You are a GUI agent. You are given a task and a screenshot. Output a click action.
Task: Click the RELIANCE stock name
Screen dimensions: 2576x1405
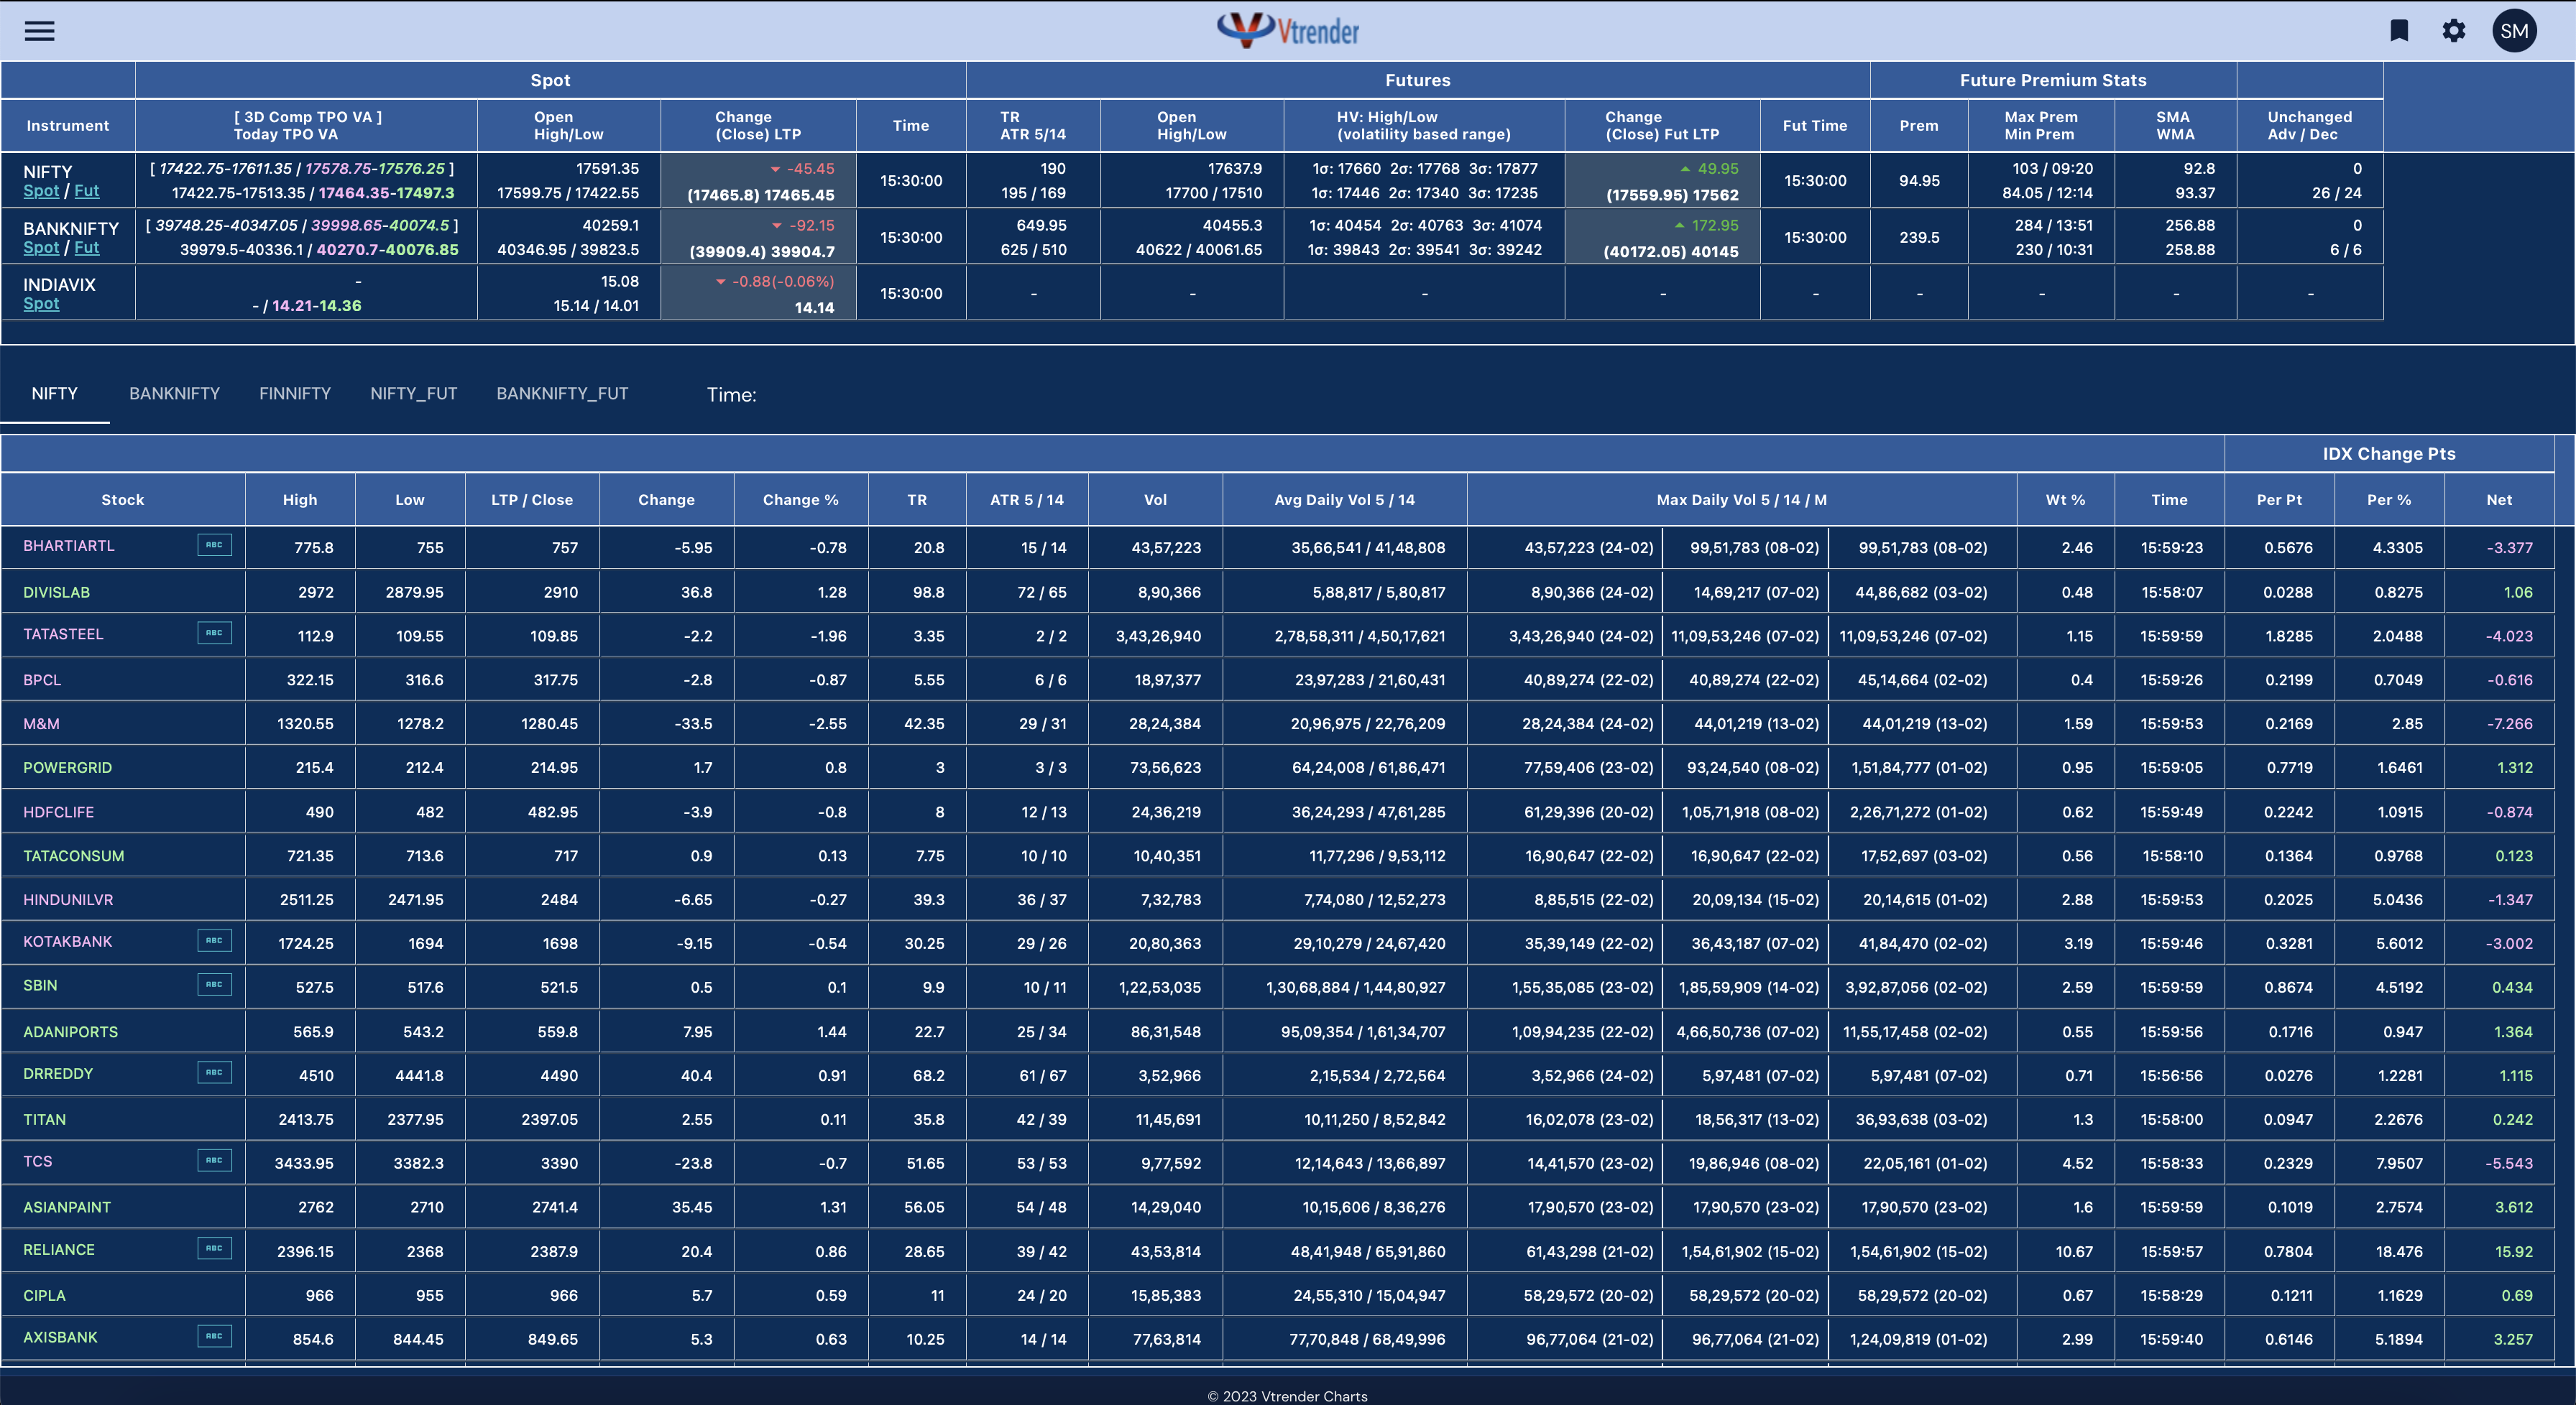click(59, 1250)
